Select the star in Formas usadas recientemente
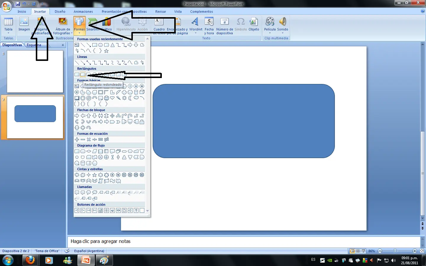Screen dimensions: 426x266 (106, 51)
